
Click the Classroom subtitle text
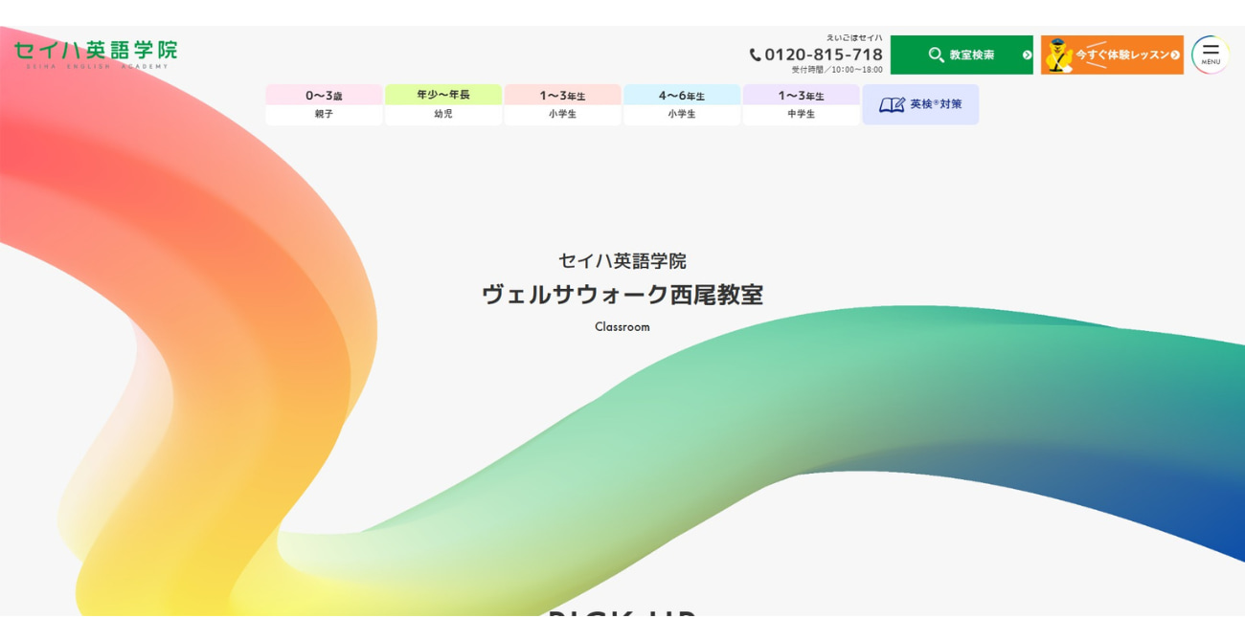pyautogui.click(x=622, y=326)
